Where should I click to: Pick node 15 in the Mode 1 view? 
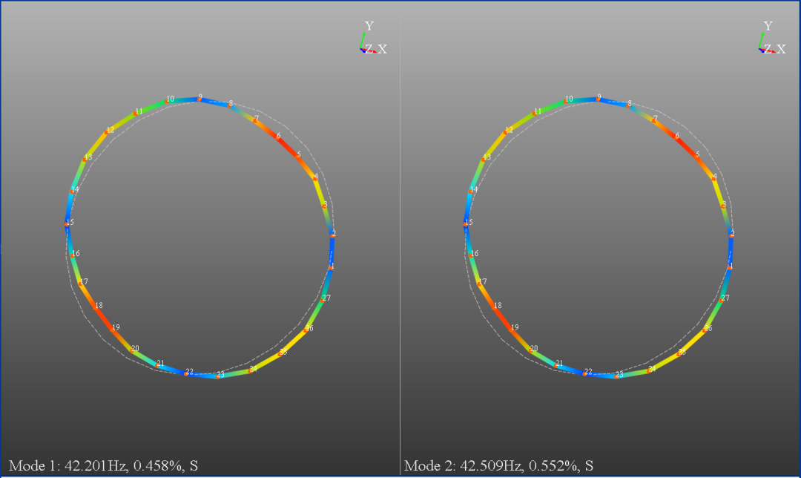[67, 224]
